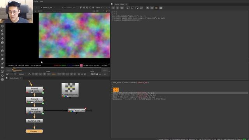Screen dimensions: 249x140
Task: Run the current script
Action: (x=141, y=8)
